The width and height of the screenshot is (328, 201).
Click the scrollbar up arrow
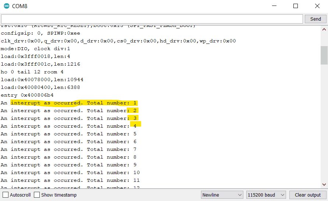tap(324, 29)
